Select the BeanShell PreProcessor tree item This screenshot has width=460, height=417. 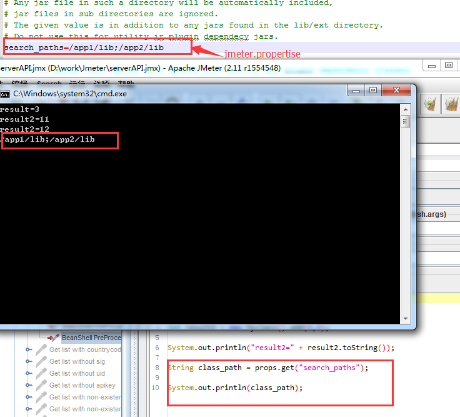pyautogui.click(x=91, y=338)
